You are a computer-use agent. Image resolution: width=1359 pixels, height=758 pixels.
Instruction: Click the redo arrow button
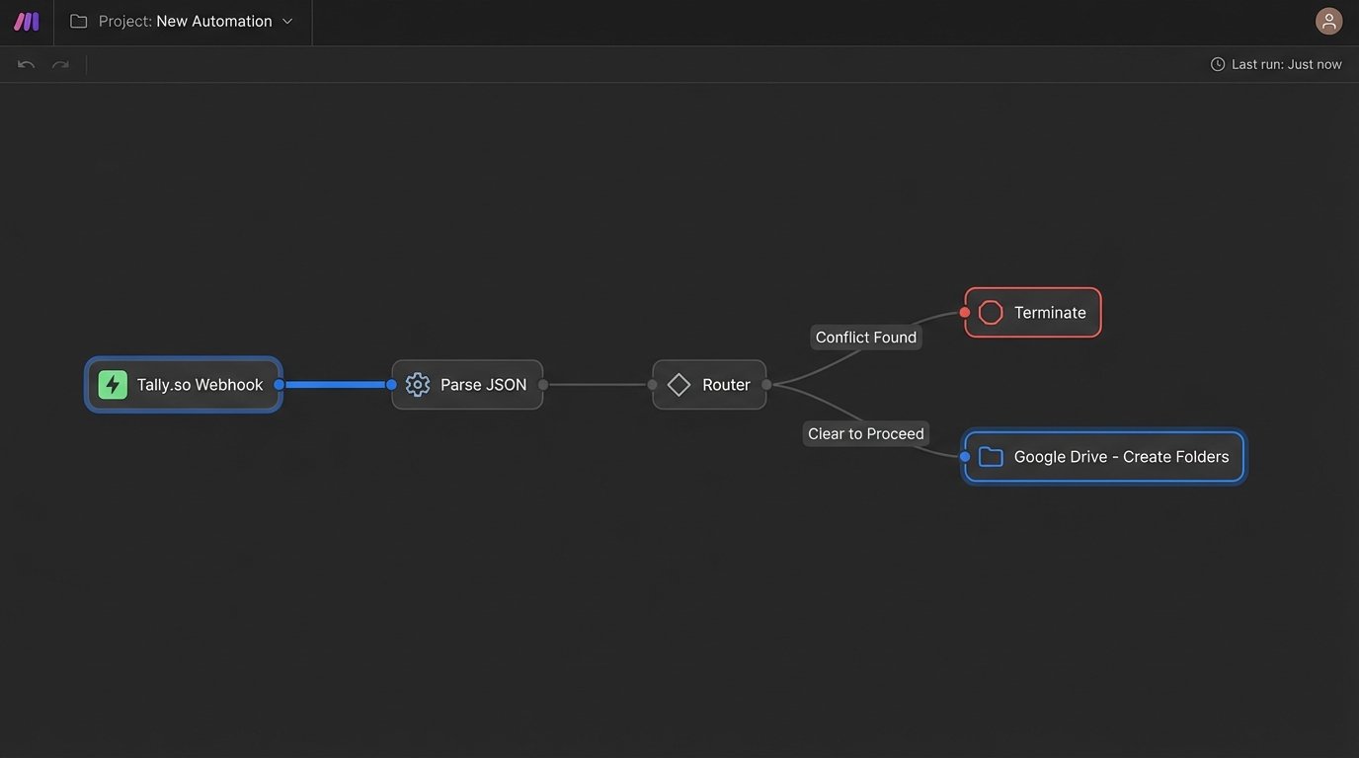[x=59, y=63]
